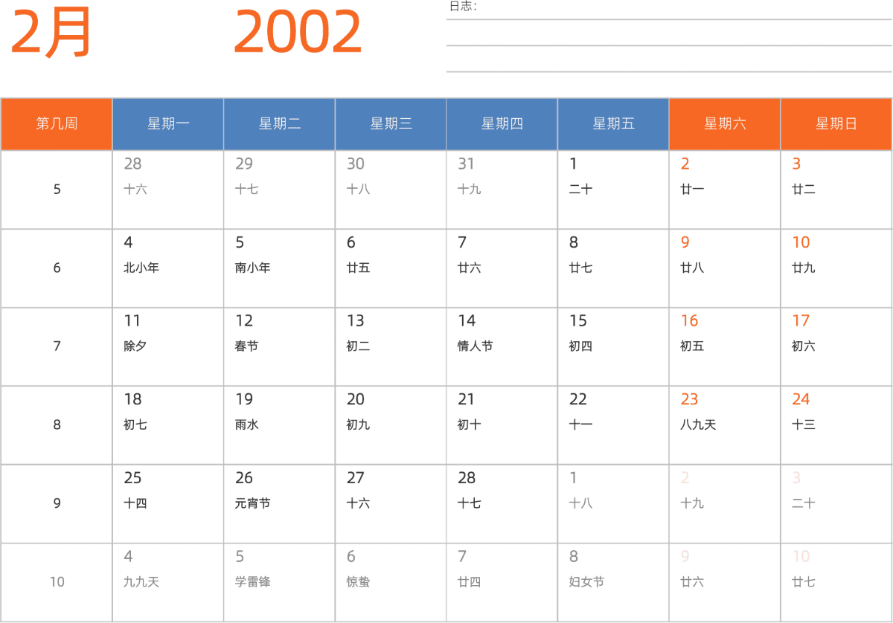Select February 18 labeled 初七

(x=168, y=425)
